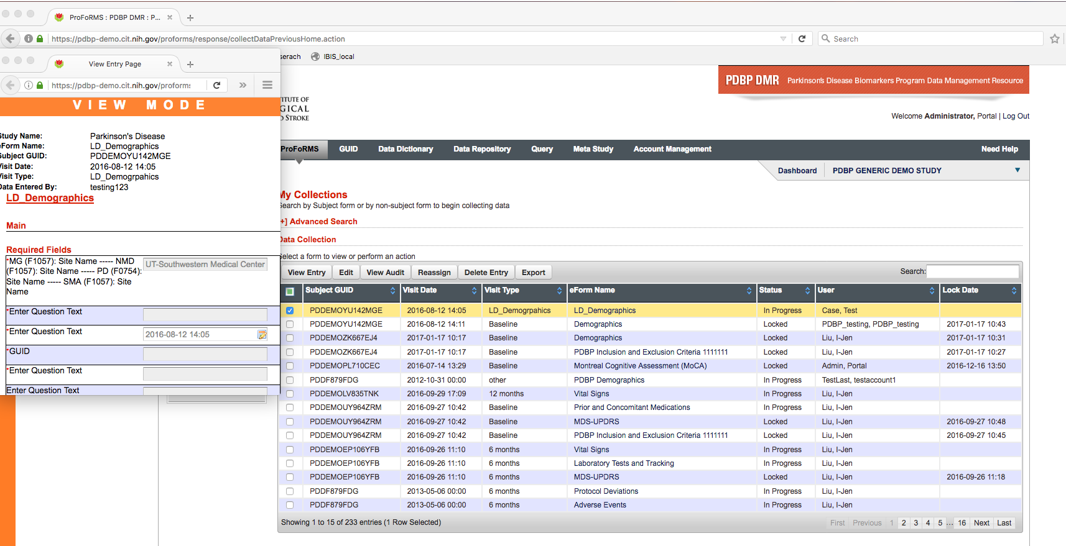
Task: Open the Data Dictionary menu
Action: [406, 149]
